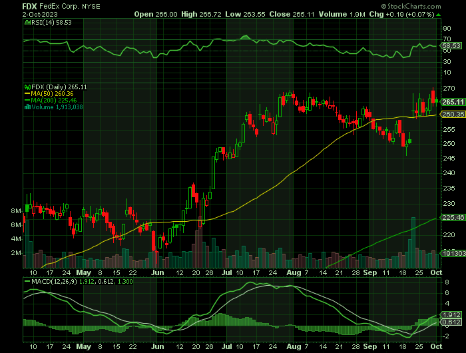
Task: Click the MACD(12,26,9) legend label
Action: [53, 281]
